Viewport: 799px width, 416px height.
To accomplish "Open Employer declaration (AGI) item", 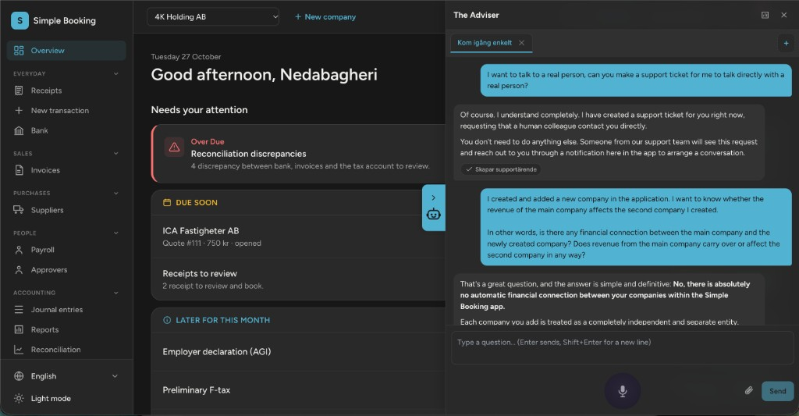I will 299,352.
